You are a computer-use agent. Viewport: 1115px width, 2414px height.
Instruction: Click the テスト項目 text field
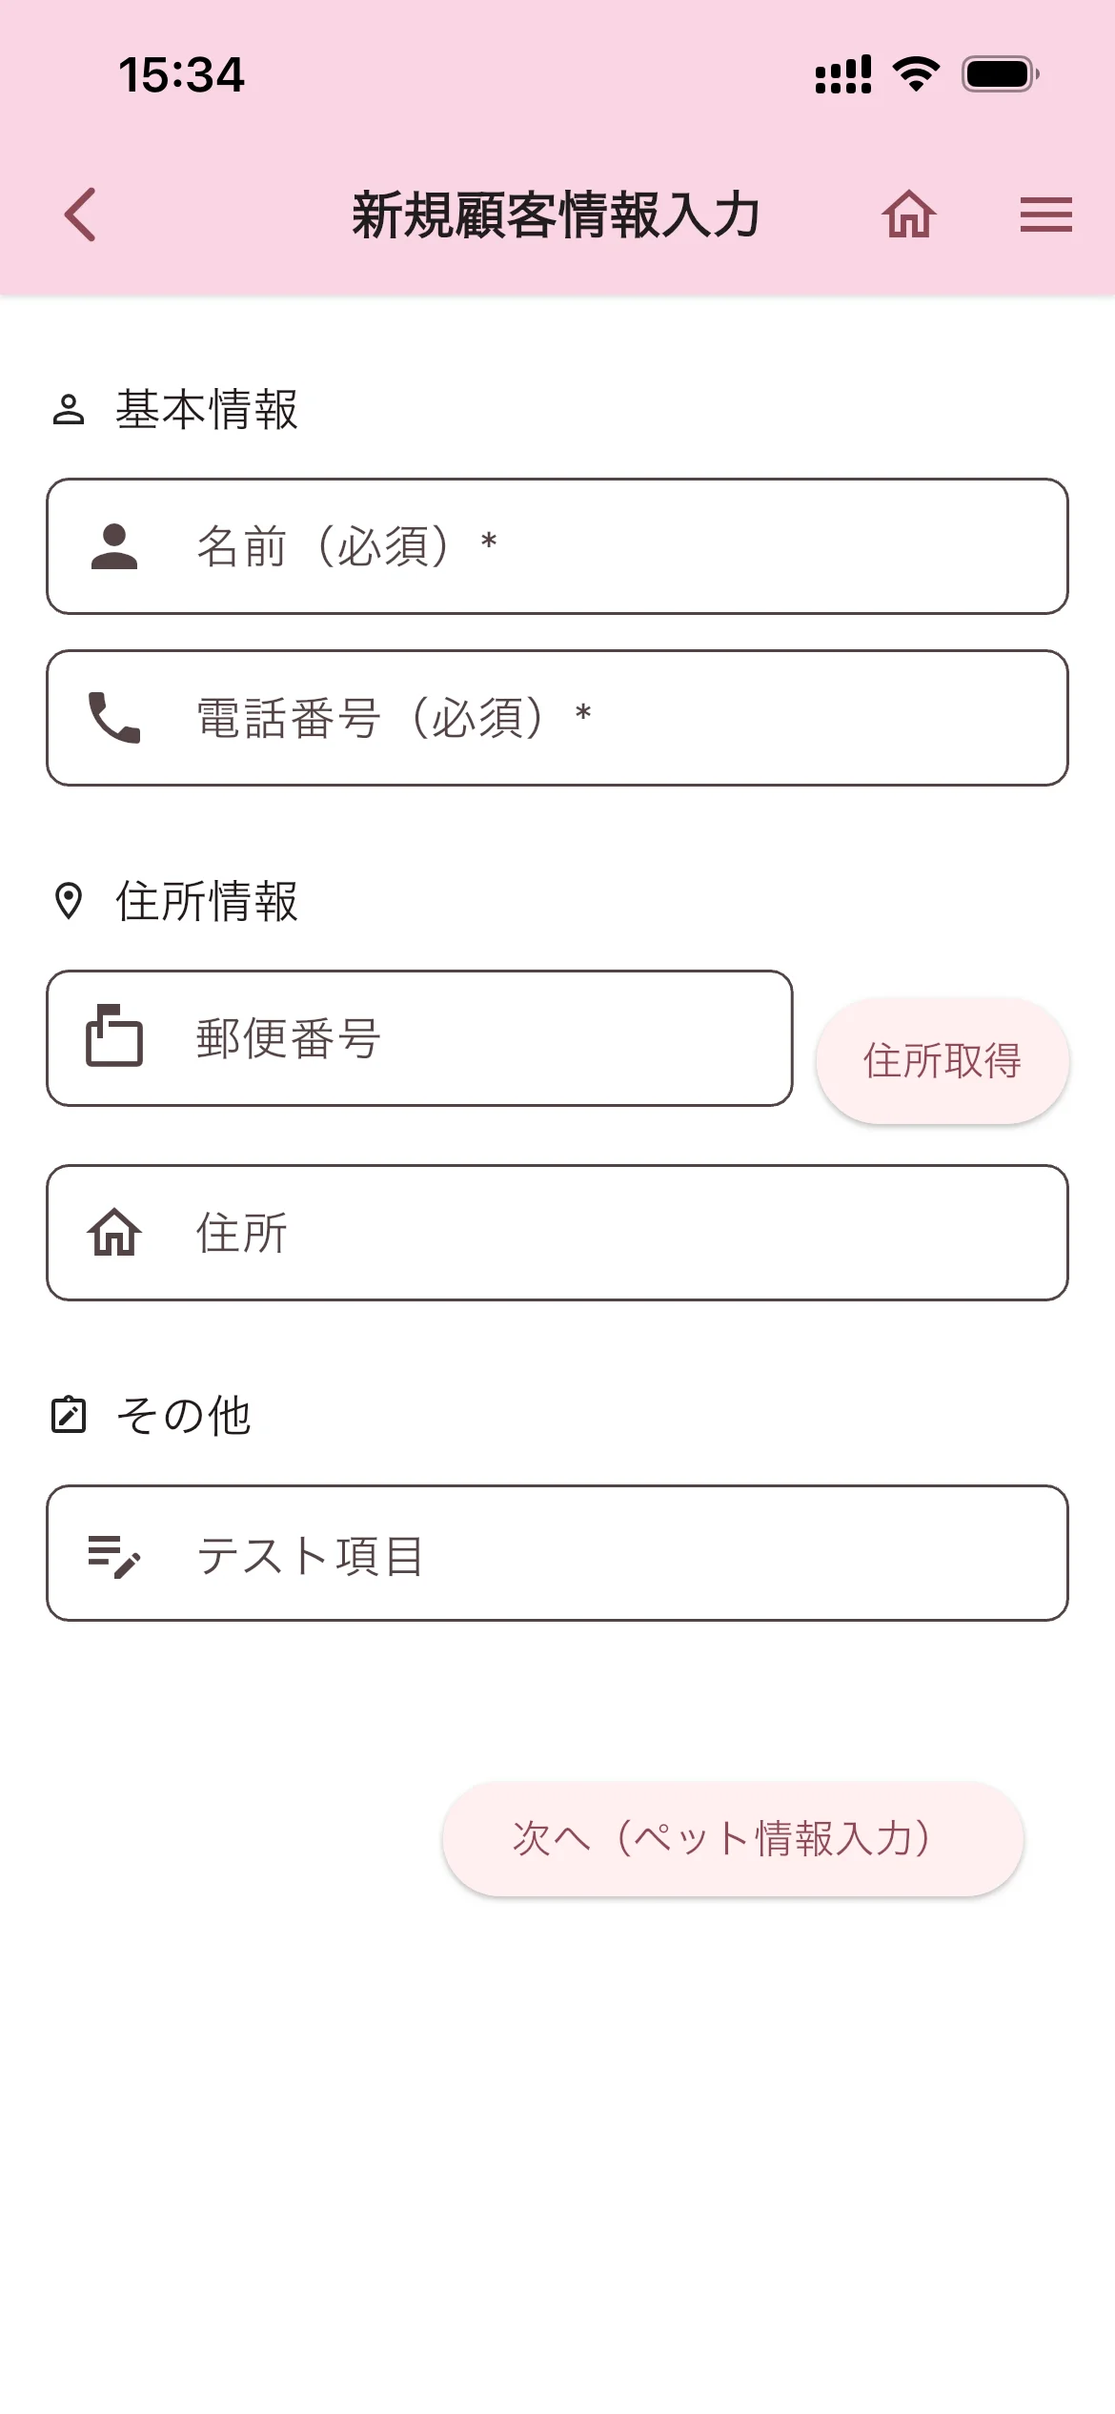[610, 1553]
